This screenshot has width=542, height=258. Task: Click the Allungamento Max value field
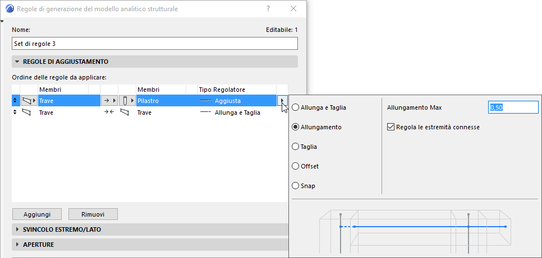pyautogui.click(x=513, y=107)
